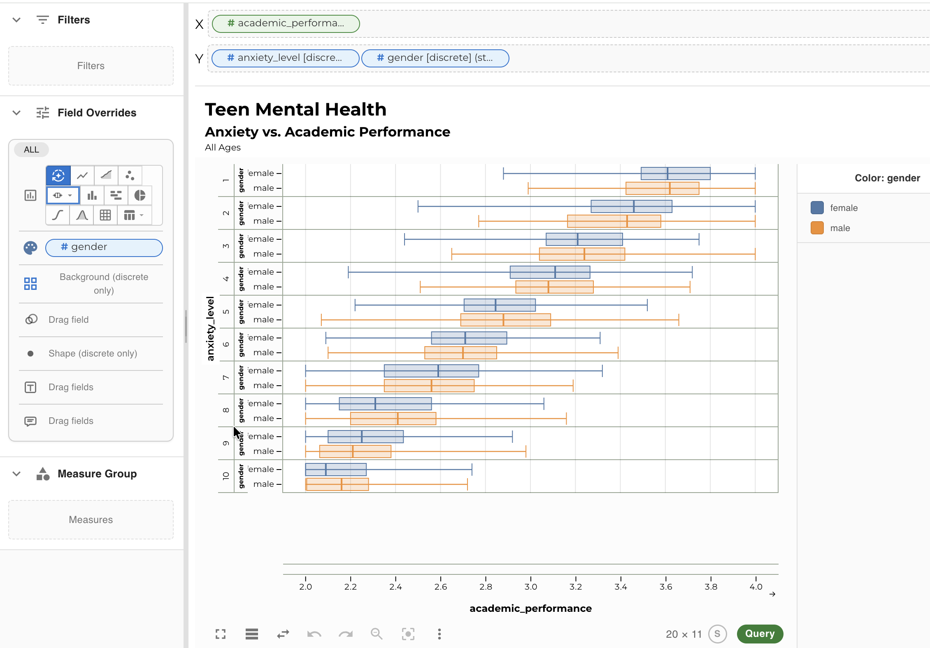Click the 'All Ages' caption text

click(x=223, y=148)
